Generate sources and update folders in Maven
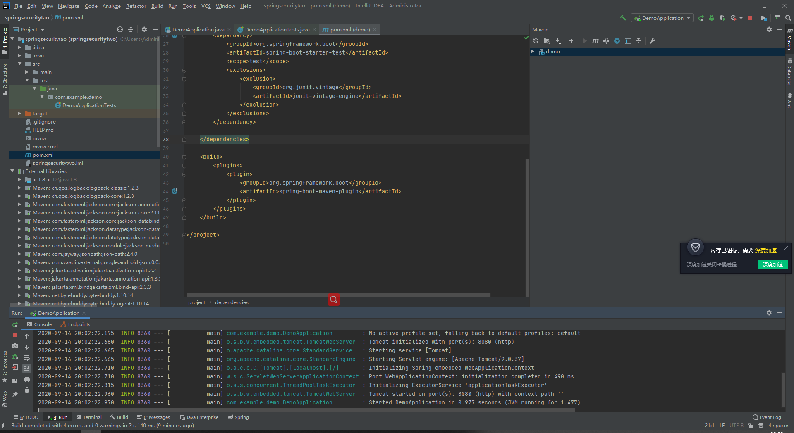This screenshot has width=794, height=433. click(547, 41)
